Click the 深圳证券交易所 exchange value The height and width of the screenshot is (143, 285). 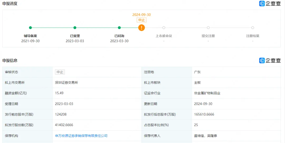(66, 82)
